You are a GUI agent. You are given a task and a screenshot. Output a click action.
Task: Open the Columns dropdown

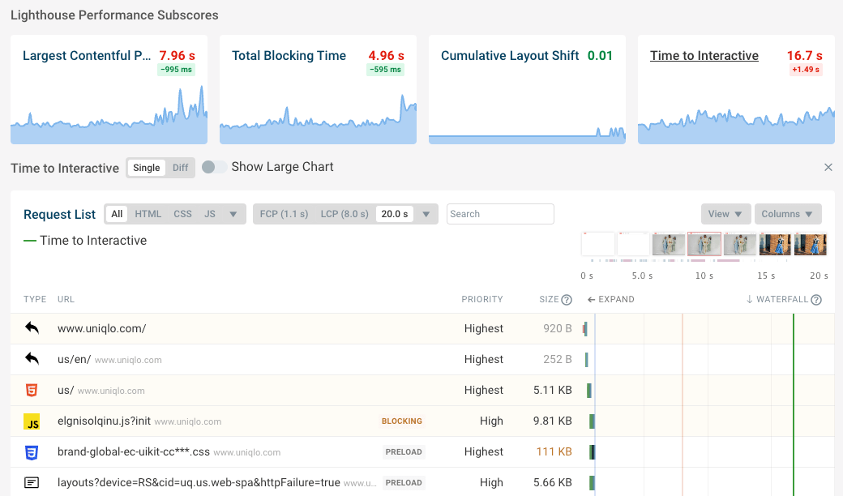[x=788, y=214]
